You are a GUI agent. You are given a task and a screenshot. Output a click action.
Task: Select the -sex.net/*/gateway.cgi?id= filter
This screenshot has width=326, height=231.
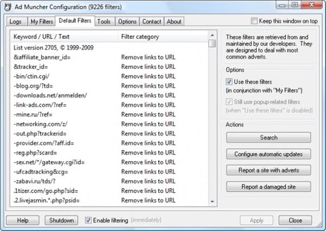[109, 162]
